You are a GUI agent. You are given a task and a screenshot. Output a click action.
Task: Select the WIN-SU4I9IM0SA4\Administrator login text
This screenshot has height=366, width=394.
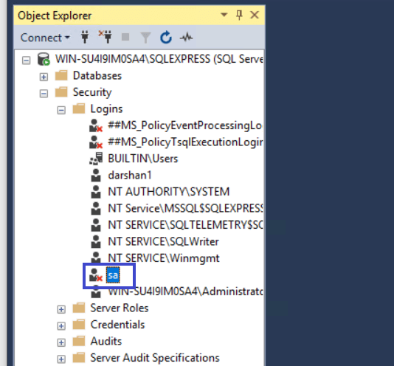tap(185, 291)
